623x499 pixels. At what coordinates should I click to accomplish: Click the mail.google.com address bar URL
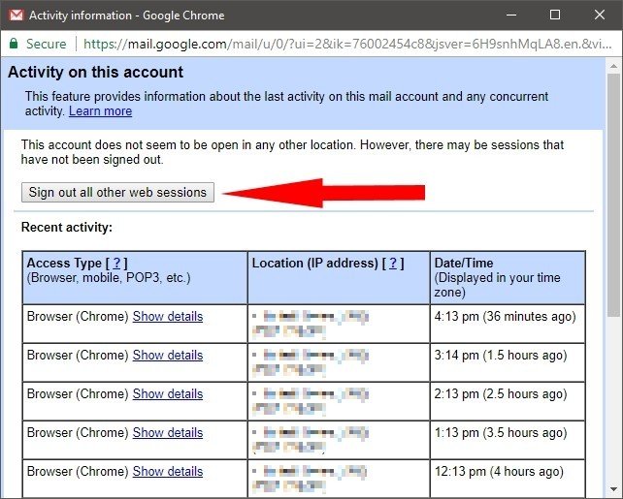347,44
